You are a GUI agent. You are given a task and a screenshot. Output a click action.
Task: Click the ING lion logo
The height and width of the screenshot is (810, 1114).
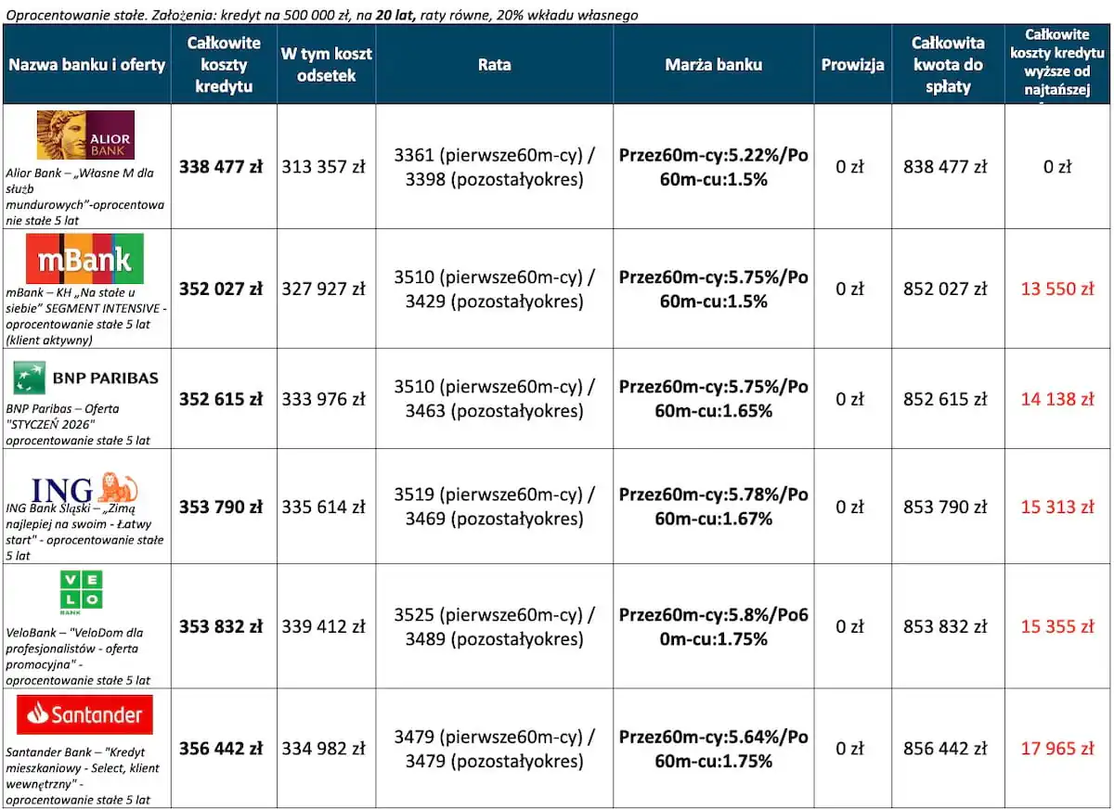click(x=85, y=487)
